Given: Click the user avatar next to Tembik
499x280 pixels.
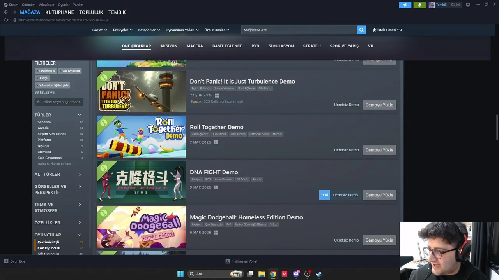Looking at the screenshot, I should pyautogui.click(x=432, y=5).
